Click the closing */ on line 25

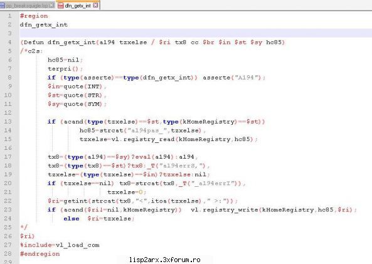point(24,227)
